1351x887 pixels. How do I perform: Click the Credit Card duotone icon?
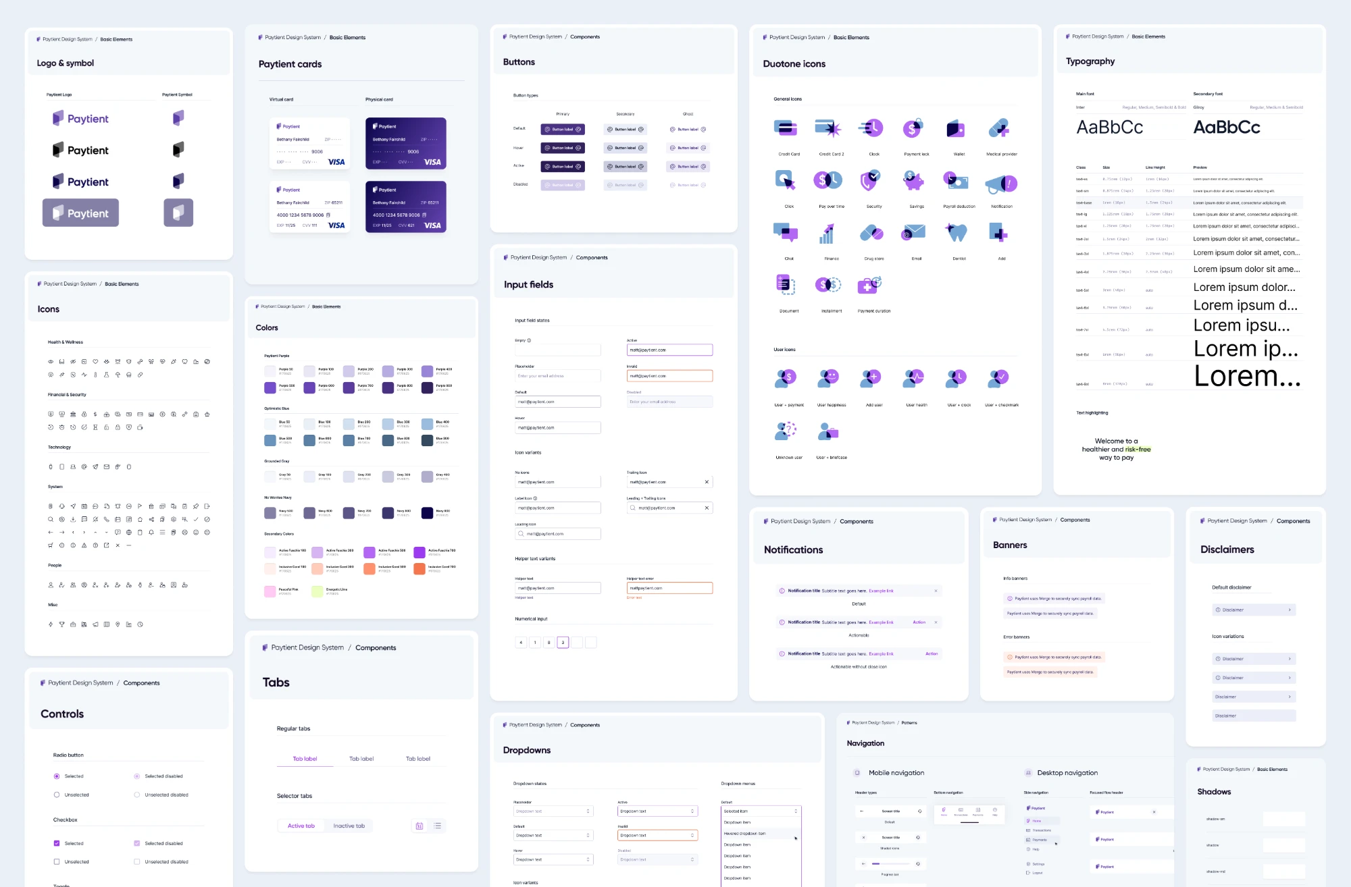tap(786, 128)
